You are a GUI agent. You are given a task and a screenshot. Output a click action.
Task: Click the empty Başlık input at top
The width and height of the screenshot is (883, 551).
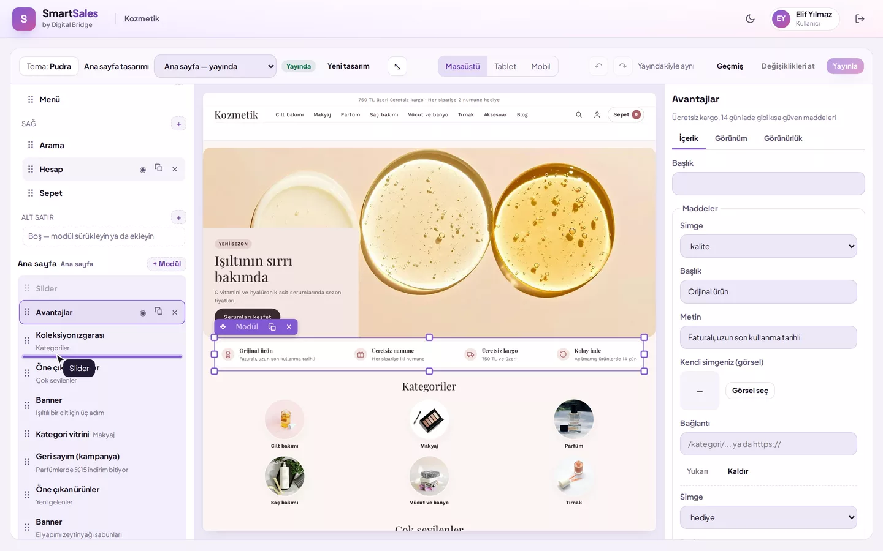tap(768, 184)
